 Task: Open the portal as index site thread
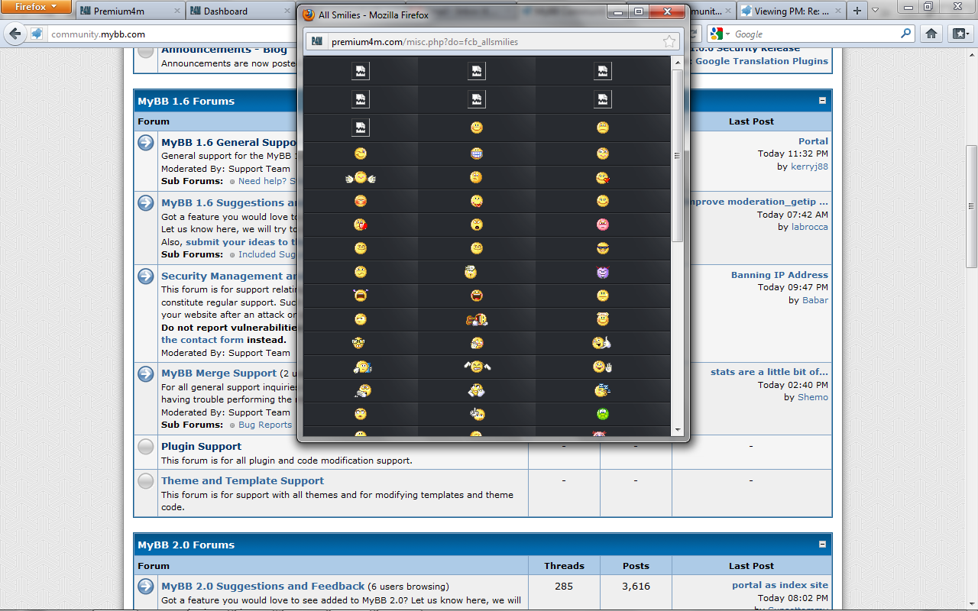(x=780, y=585)
